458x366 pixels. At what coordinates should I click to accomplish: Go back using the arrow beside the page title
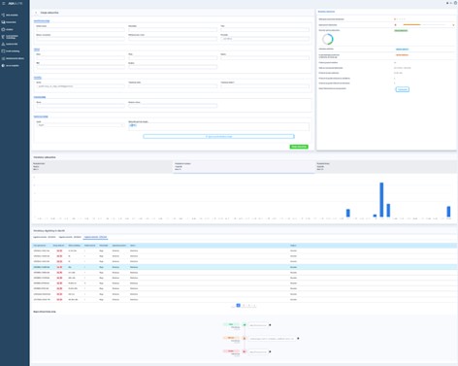pos(36,13)
